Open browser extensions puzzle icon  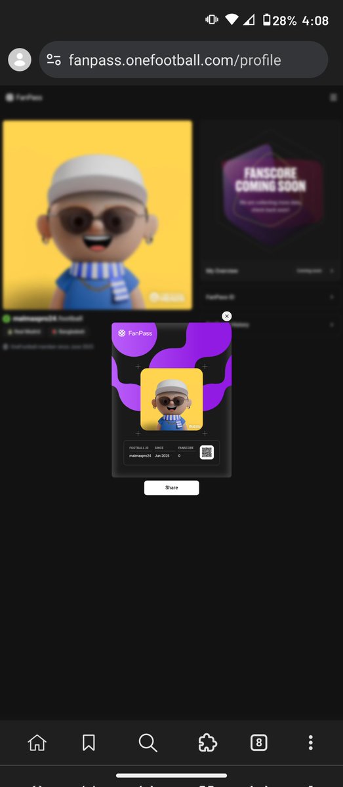pos(208,742)
